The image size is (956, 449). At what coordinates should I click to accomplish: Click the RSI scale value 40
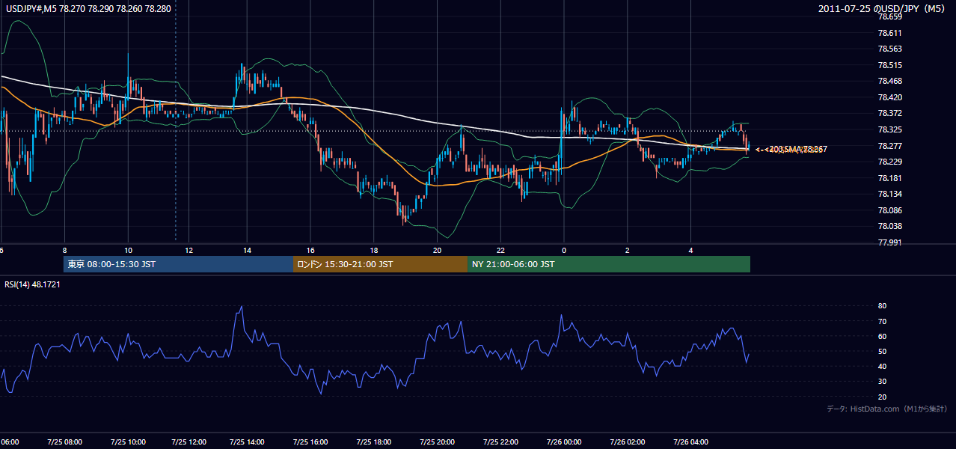click(882, 366)
